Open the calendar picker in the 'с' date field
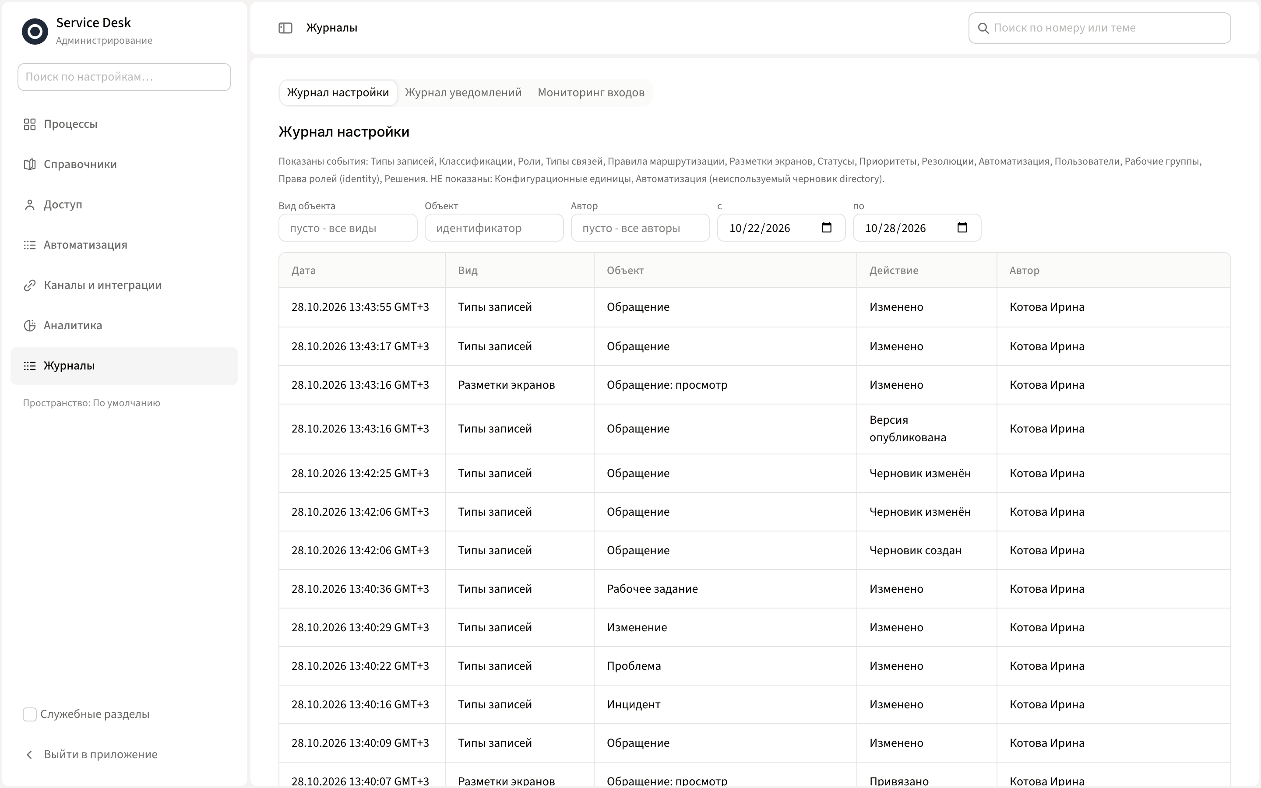1261x788 pixels. pyautogui.click(x=826, y=228)
